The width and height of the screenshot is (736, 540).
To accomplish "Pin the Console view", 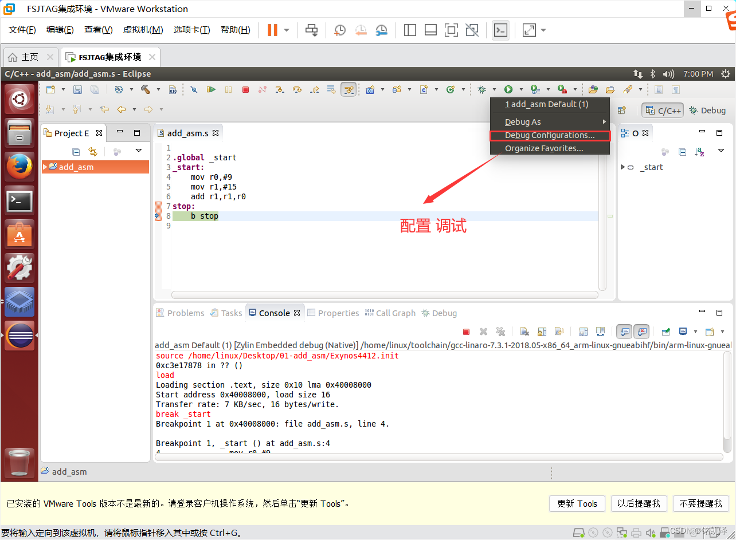I will [x=665, y=332].
